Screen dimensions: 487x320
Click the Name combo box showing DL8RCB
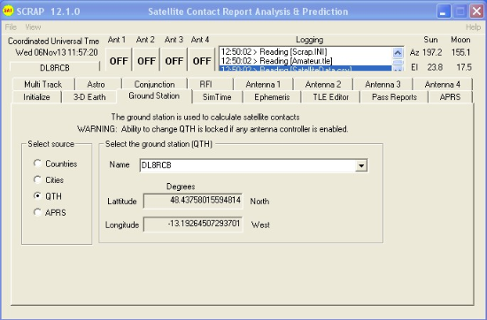click(x=253, y=165)
